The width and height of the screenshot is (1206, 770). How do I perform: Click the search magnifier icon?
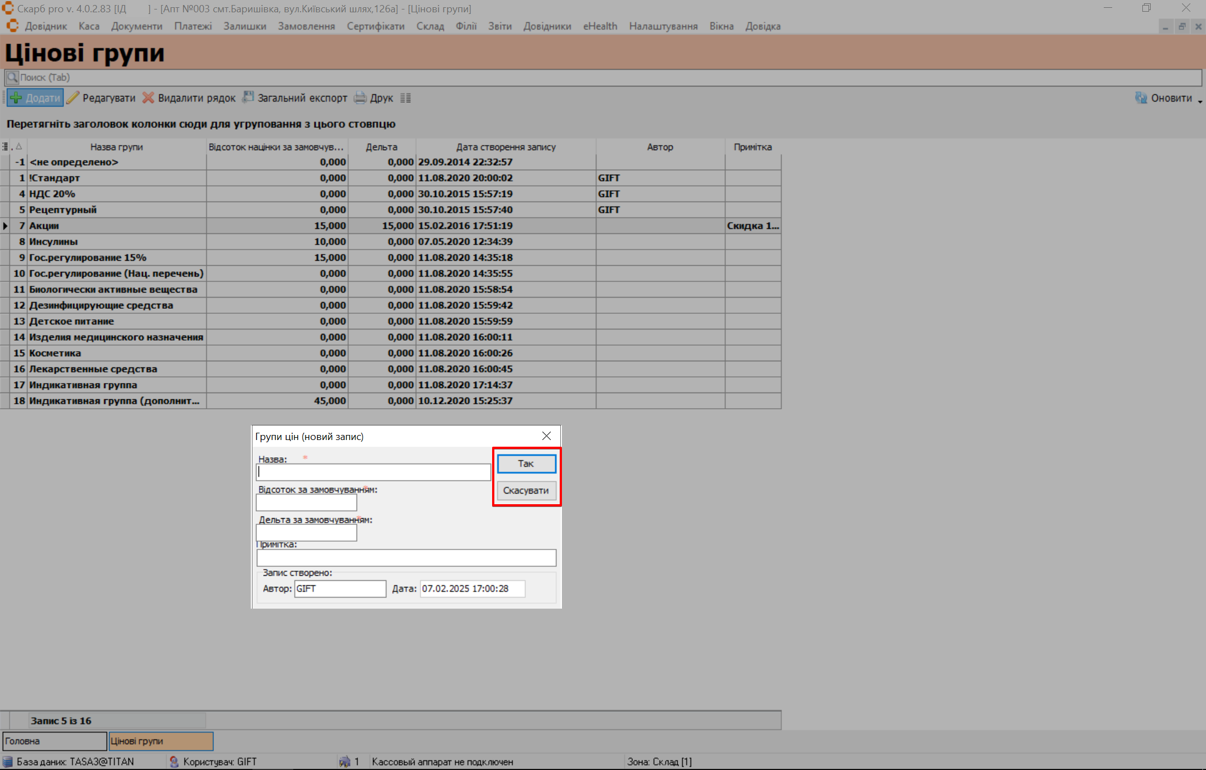12,78
